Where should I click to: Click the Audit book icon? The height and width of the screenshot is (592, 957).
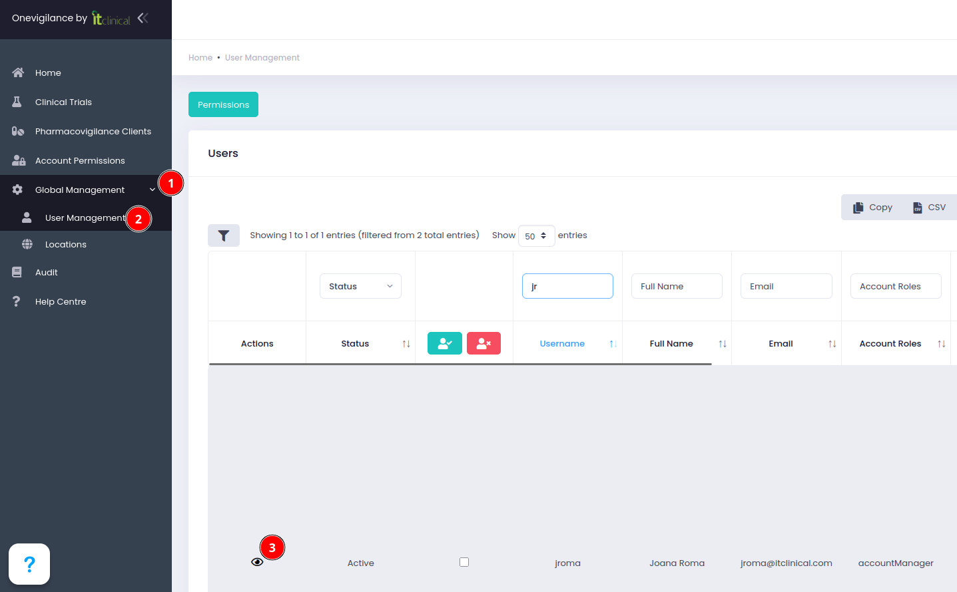17,272
